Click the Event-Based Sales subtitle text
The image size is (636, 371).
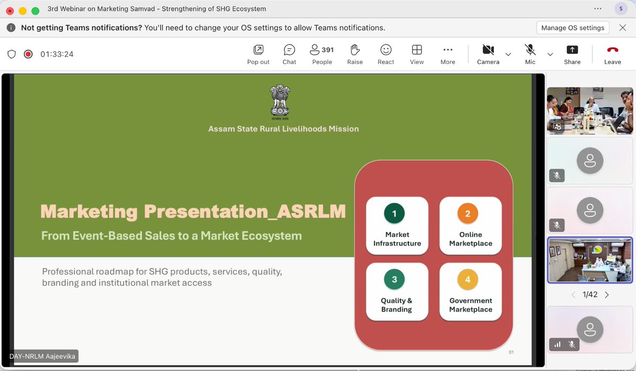point(171,236)
